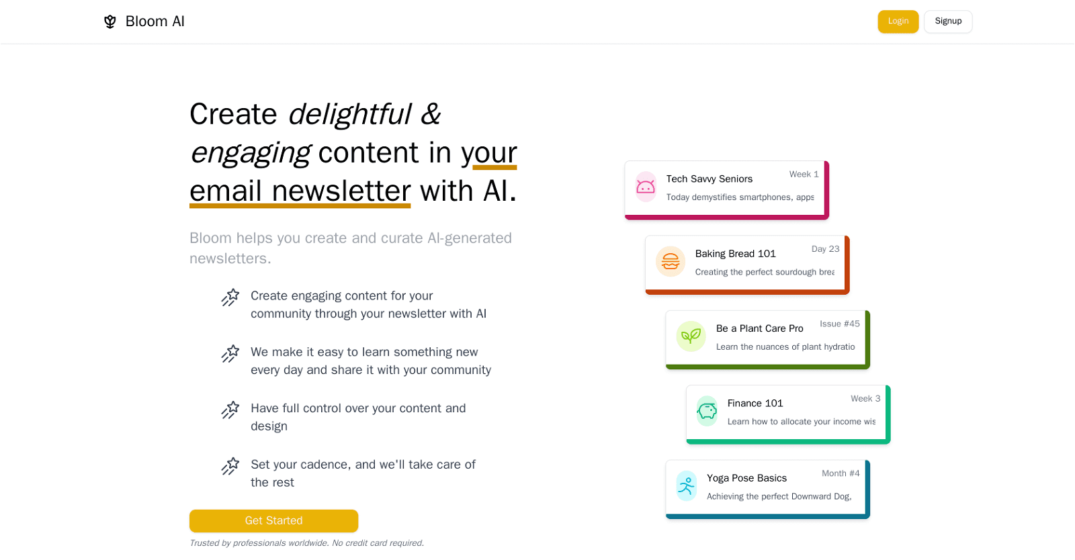
Task: Click the sparkle wand icon next to cadence feature
Action: click(x=230, y=465)
